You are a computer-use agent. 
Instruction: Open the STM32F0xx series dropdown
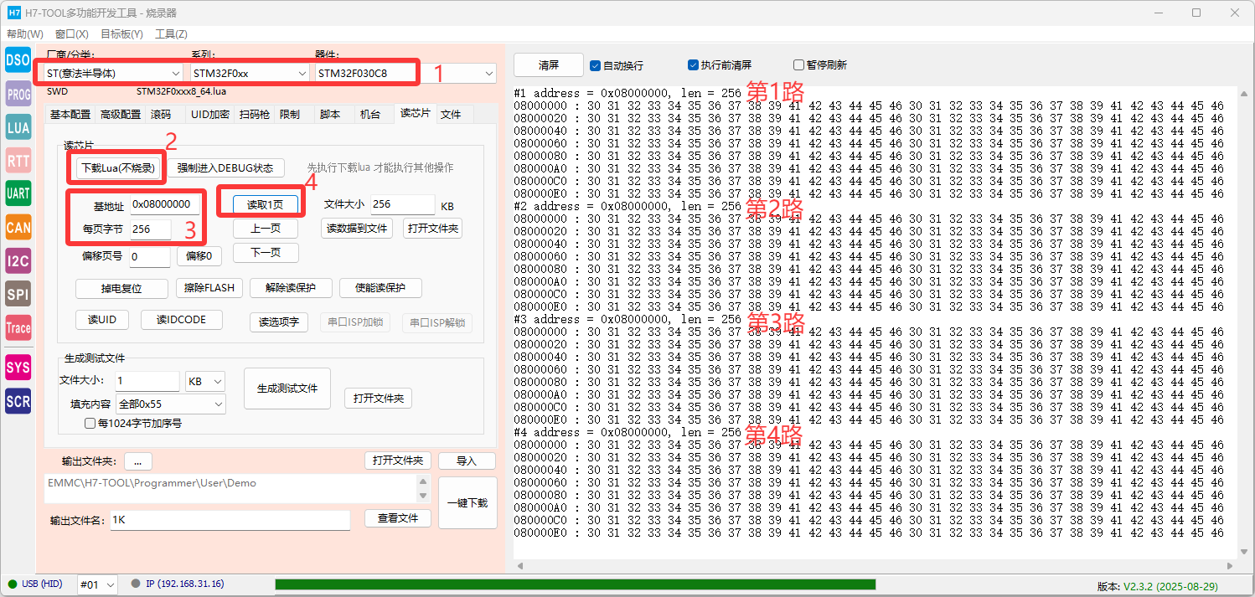click(x=250, y=74)
